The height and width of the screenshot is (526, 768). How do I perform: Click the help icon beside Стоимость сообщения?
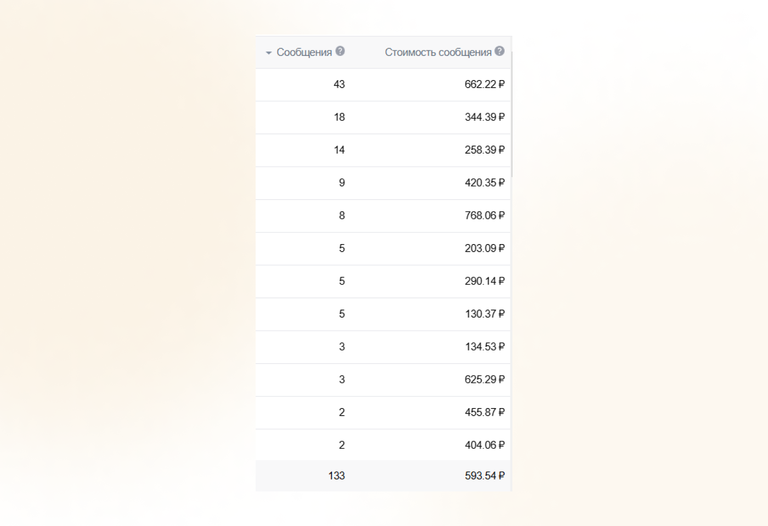(499, 51)
